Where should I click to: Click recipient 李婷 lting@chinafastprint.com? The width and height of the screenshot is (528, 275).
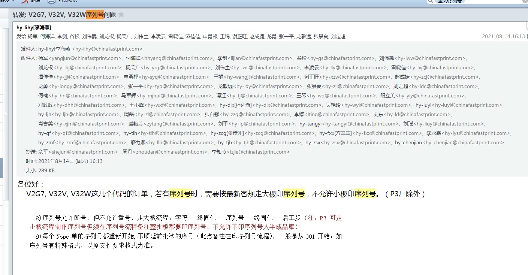(332, 114)
